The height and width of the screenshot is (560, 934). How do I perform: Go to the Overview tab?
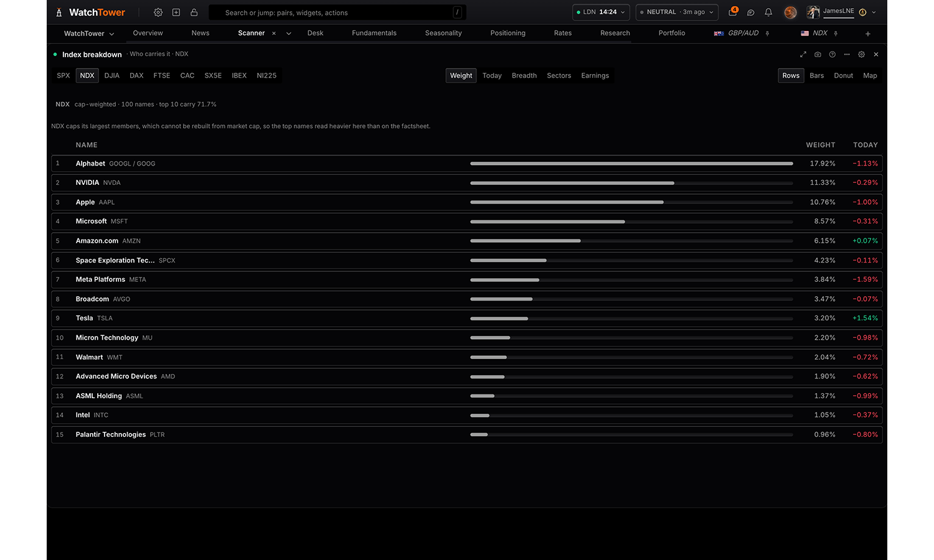click(x=148, y=34)
